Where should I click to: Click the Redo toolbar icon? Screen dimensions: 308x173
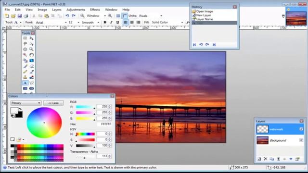click(74, 16)
